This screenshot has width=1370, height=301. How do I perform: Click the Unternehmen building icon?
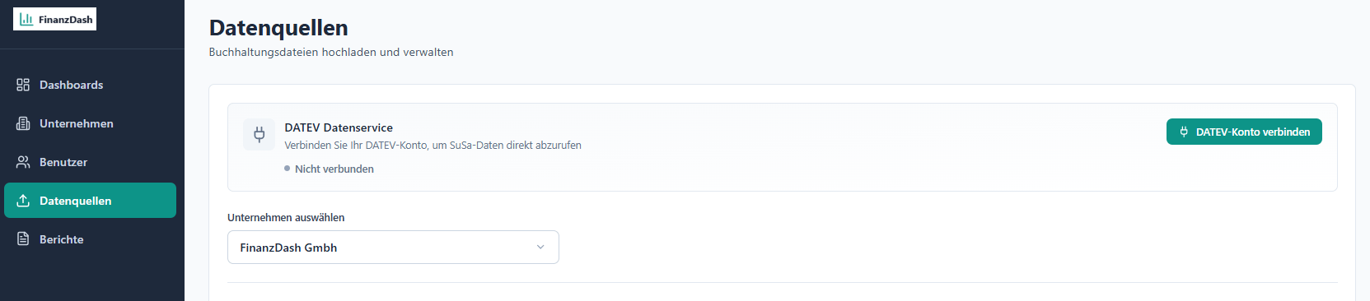click(x=23, y=123)
